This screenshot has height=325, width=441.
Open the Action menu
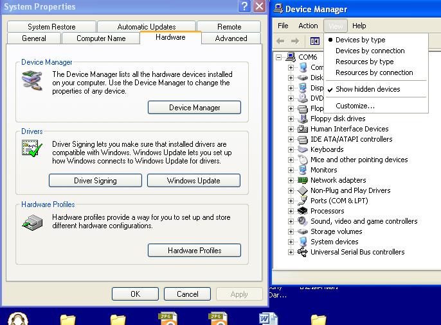(x=308, y=26)
